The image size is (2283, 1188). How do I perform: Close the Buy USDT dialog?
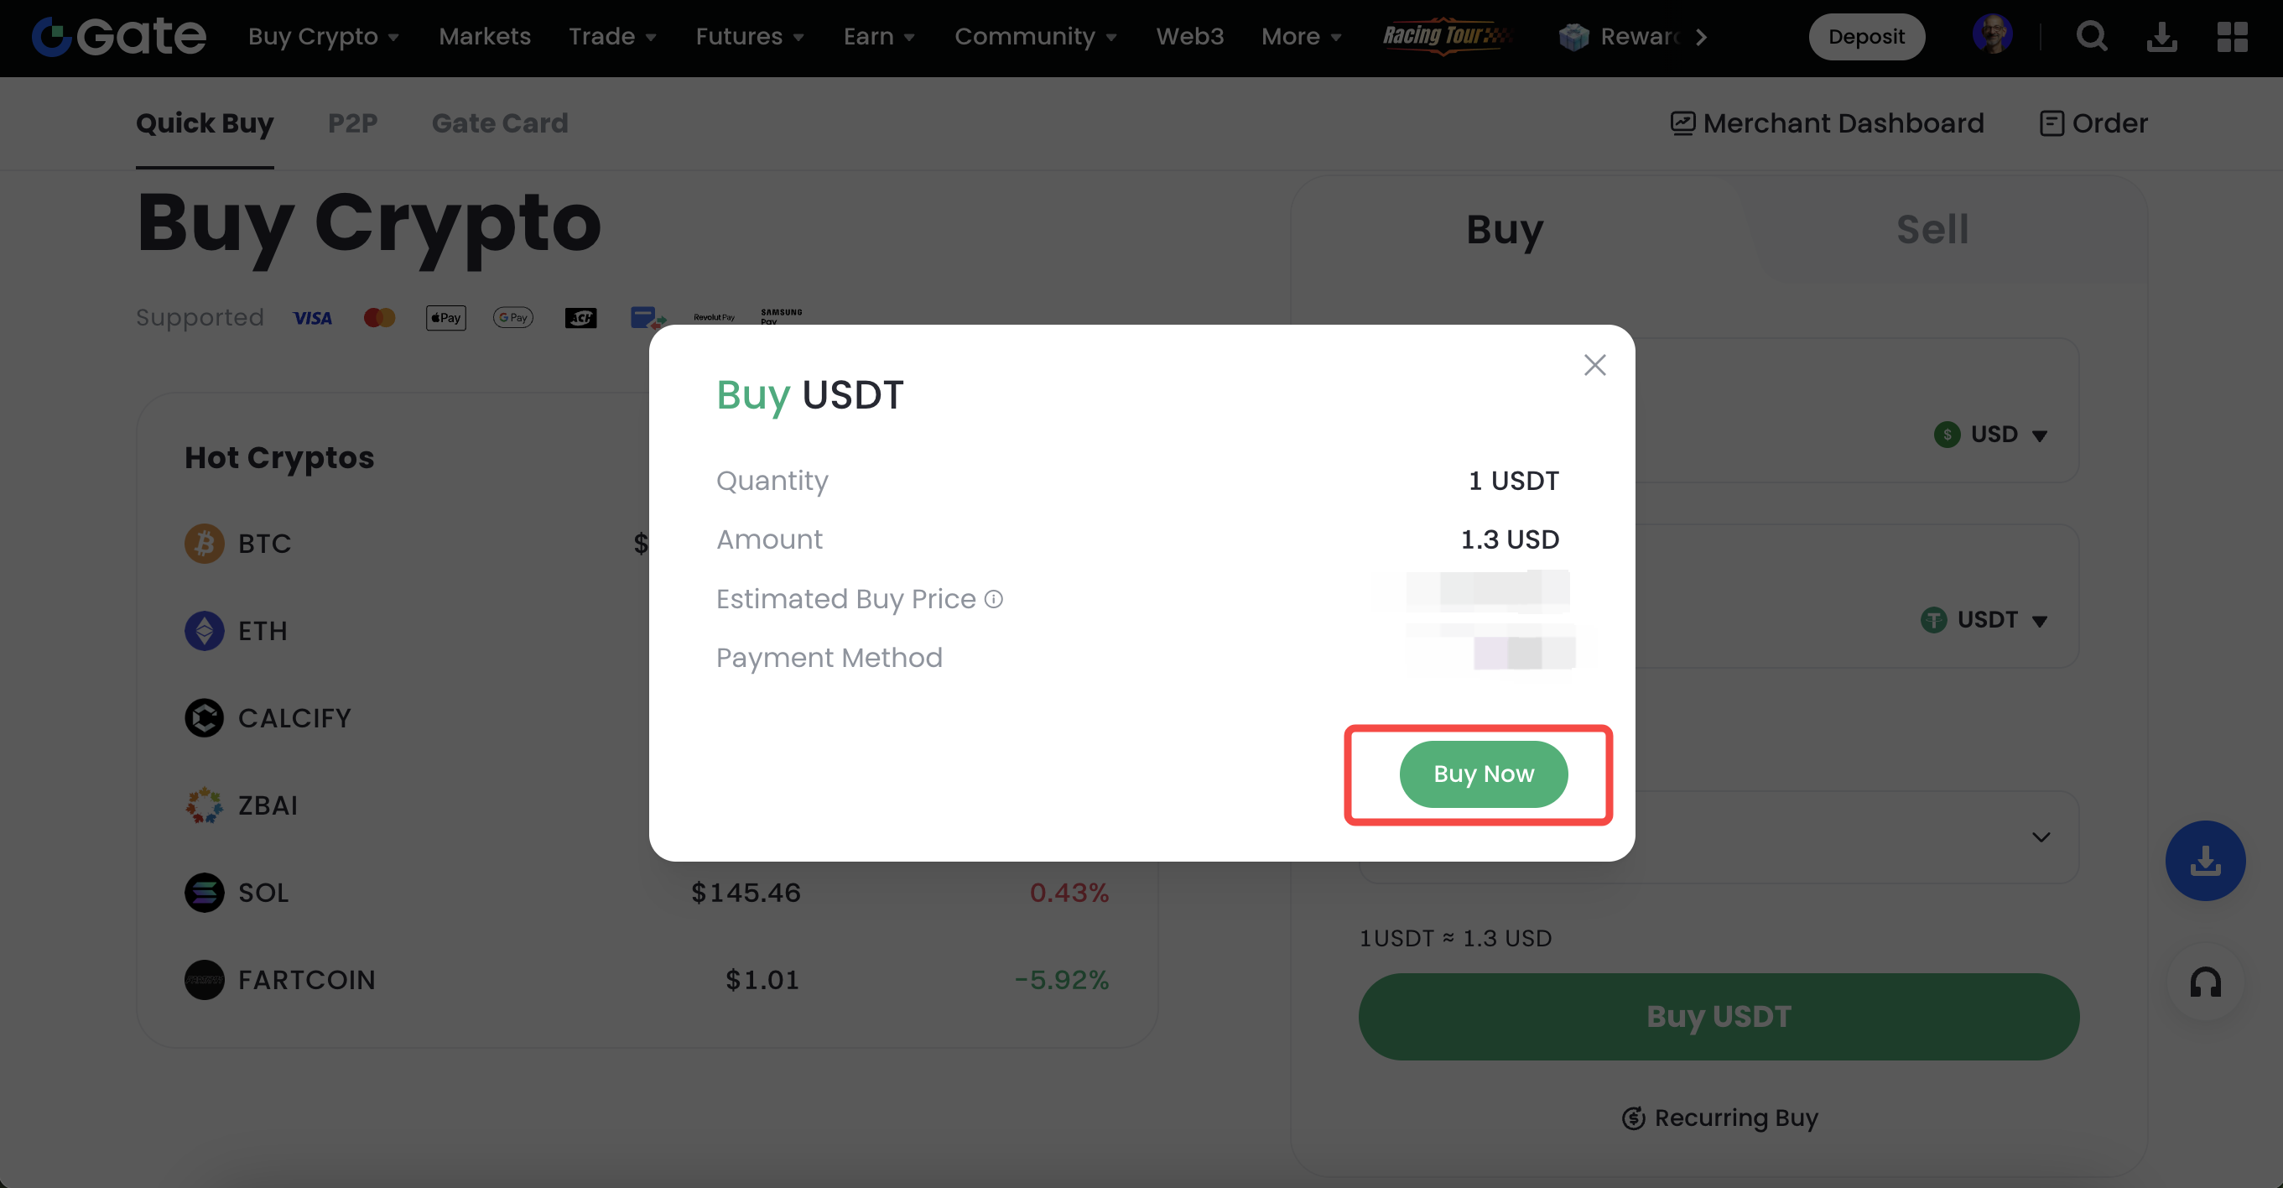(1594, 365)
